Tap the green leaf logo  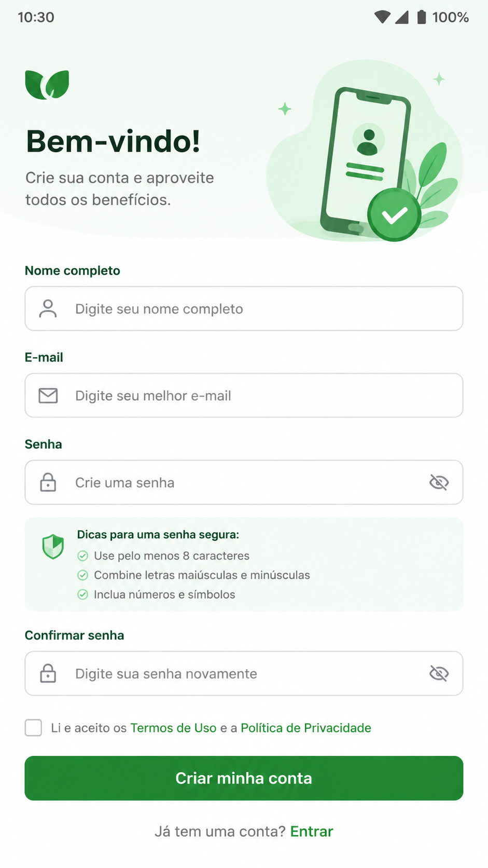(47, 85)
